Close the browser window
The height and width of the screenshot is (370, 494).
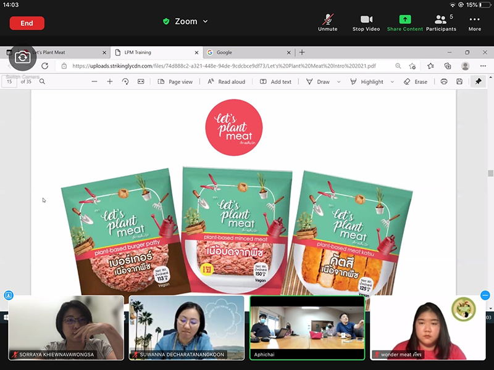coord(485,52)
